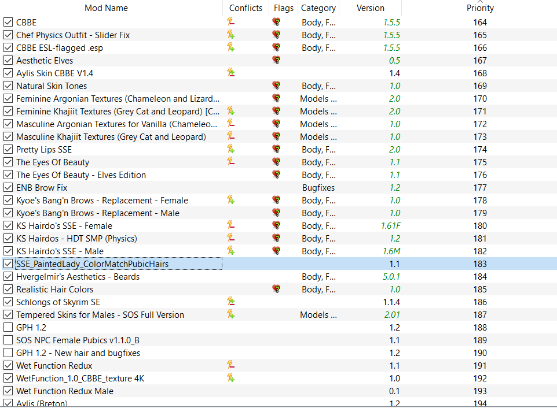Click heart flag for Feminine Argonian Textures
The width and height of the screenshot is (557, 408).
(x=276, y=98)
